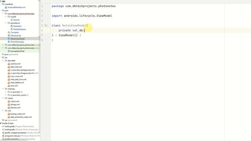
Task: Click the strings.xml file icon
Action: pyautogui.click(x=9, y=105)
